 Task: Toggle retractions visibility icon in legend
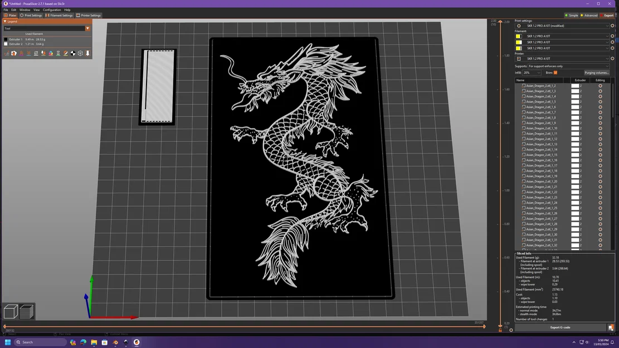[21, 53]
